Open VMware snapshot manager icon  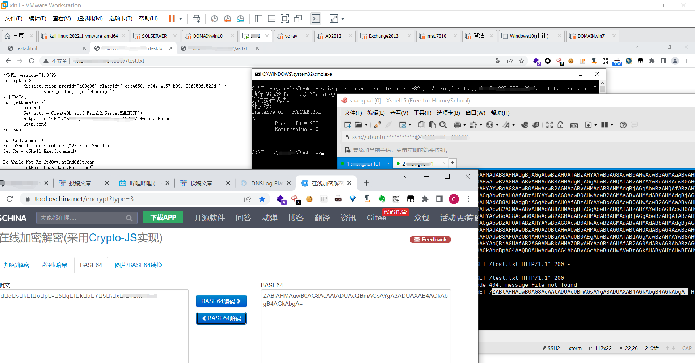[240, 18]
